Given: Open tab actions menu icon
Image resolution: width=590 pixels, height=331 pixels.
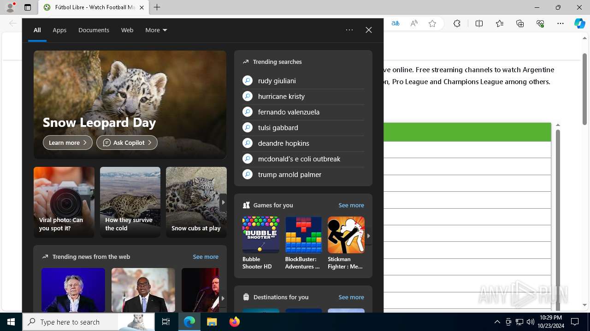Looking at the screenshot, I should (x=28, y=7).
